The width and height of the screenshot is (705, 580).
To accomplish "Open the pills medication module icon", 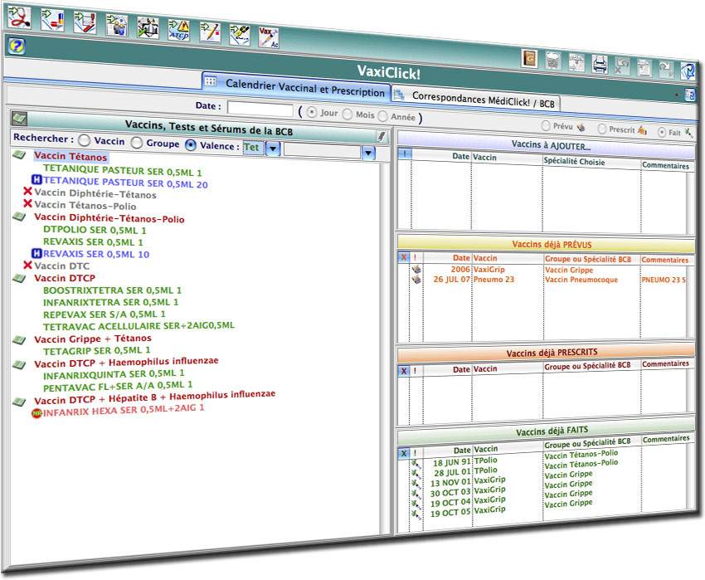I will (51, 20).
